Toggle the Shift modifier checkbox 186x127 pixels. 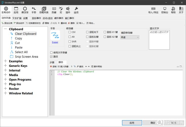(x=70, y=42)
